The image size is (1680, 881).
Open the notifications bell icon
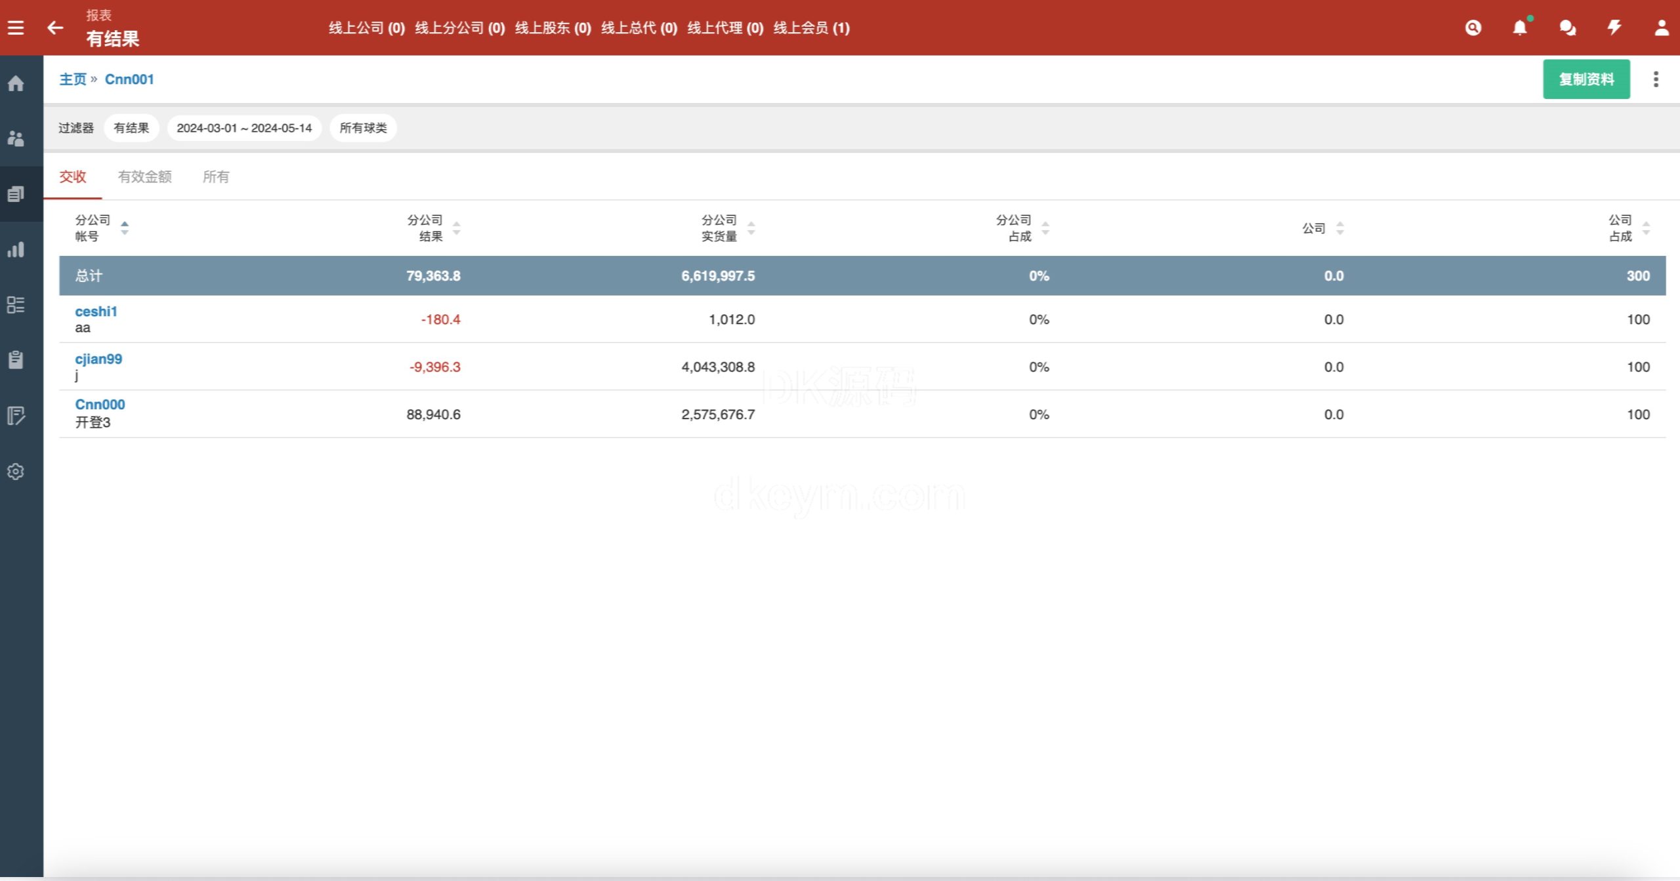click(x=1520, y=28)
